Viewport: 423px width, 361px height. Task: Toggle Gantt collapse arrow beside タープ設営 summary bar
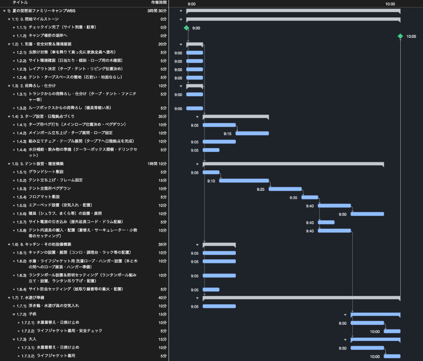[197, 117]
